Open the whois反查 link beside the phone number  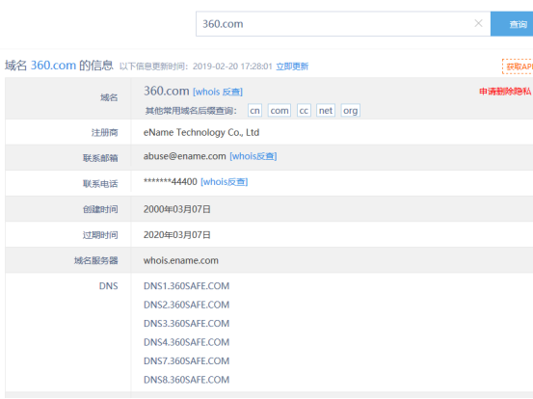tap(225, 182)
